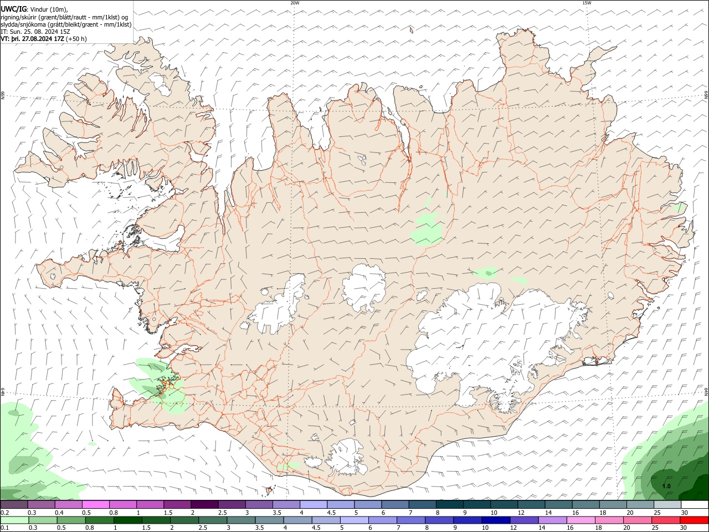
Task: Click the 'slydda/snjókoma' legend description line
Action: click(x=66, y=24)
